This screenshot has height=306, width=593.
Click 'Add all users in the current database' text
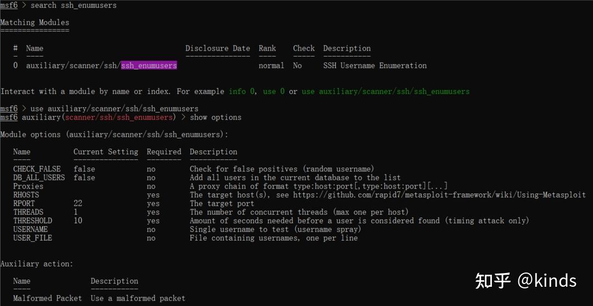(295, 178)
